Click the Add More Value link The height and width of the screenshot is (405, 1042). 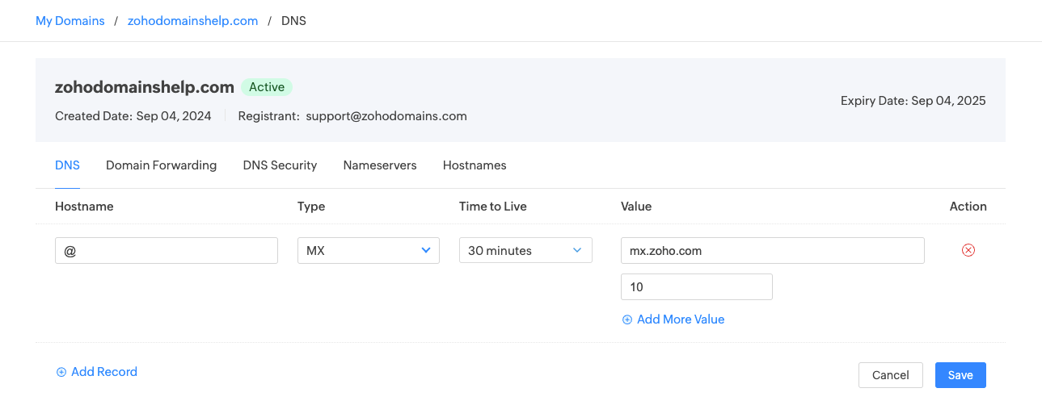click(x=680, y=319)
